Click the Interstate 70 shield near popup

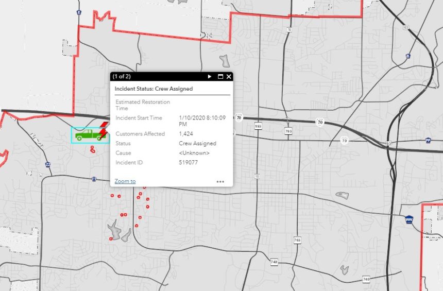pos(239,116)
